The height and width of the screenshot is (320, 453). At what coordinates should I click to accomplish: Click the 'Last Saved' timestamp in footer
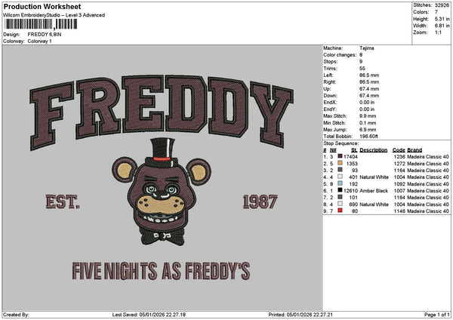(x=149, y=315)
